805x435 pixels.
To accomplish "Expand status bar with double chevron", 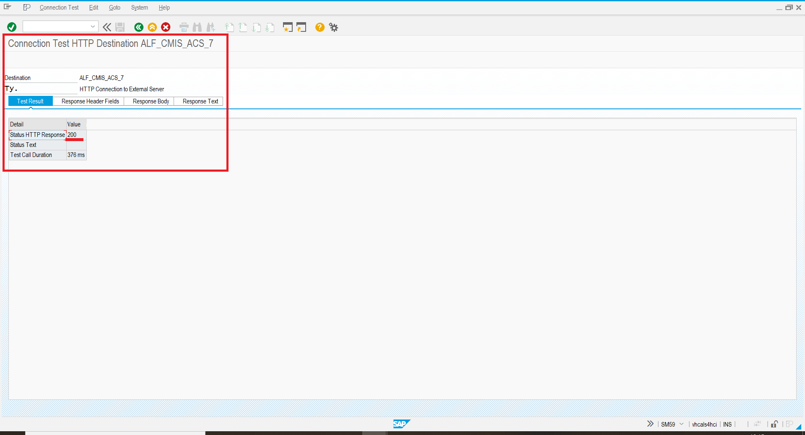I will 650,424.
